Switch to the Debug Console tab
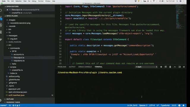 point(85,67)
